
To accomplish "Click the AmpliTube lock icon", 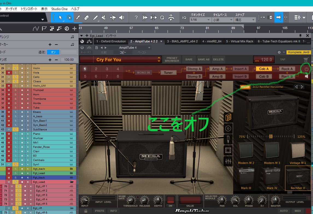I will (86, 211).
